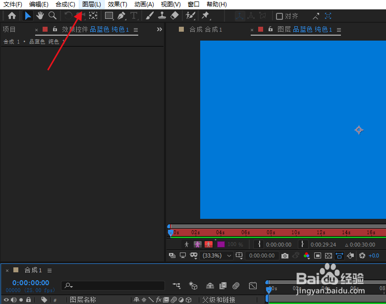This screenshot has width=386, height=304.
Task: Select the Selection arrow tool
Action: pyautogui.click(x=28, y=16)
